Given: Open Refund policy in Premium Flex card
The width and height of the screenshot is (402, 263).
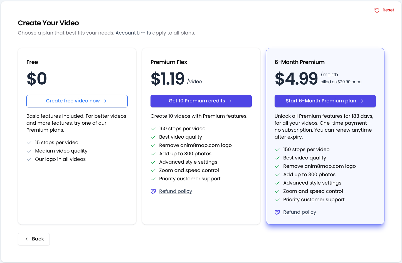Looking at the screenshot, I should pos(176,191).
